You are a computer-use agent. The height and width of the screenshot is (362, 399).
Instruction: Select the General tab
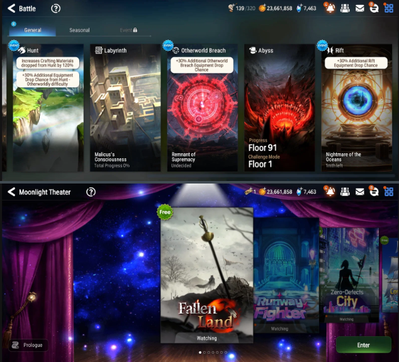click(x=33, y=30)
